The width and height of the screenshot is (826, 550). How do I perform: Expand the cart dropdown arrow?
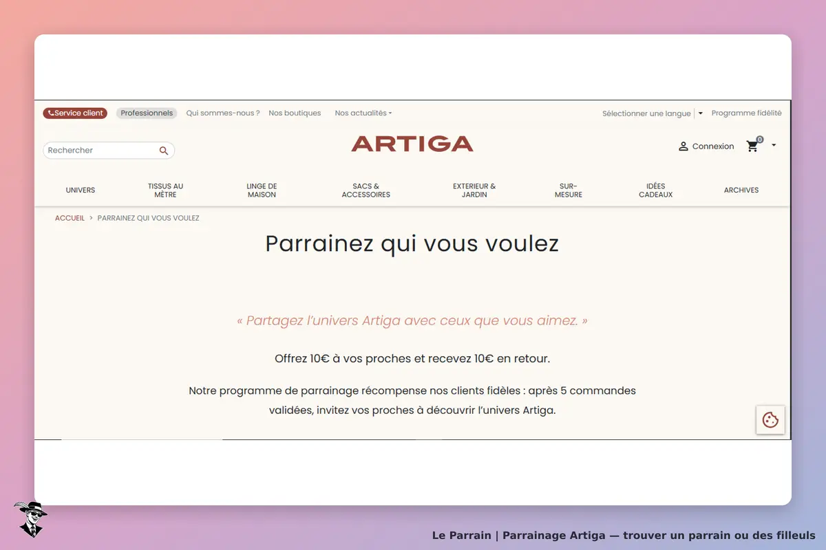pyautogui.click(x=774, y=145)
